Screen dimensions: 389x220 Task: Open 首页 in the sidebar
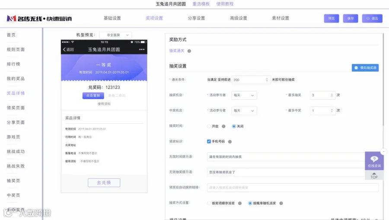point(11,35)
